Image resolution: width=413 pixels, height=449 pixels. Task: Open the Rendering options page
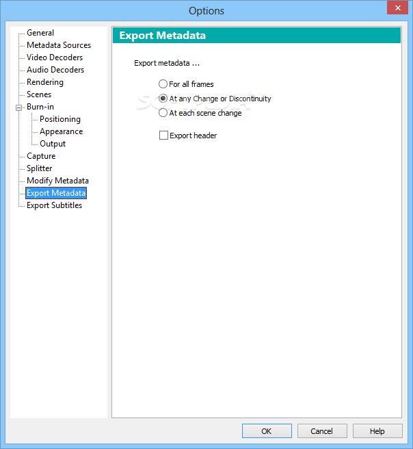45,82
